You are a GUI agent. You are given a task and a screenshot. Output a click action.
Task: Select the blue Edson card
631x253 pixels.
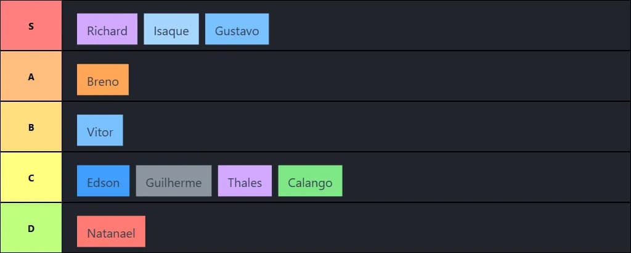click(x=103, y=181)
